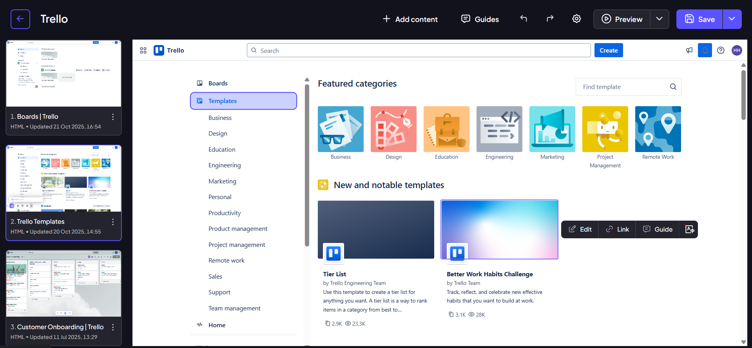Open the Engineering category tile
This screenshot has height=348, width=752.
pos(499,129)
